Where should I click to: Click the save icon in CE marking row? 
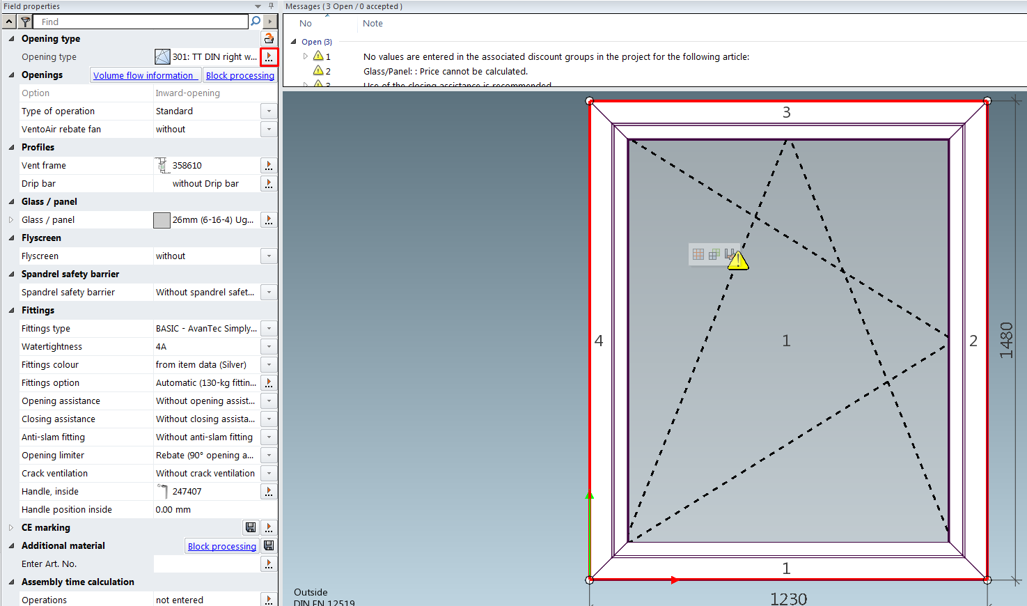point(251,528)
